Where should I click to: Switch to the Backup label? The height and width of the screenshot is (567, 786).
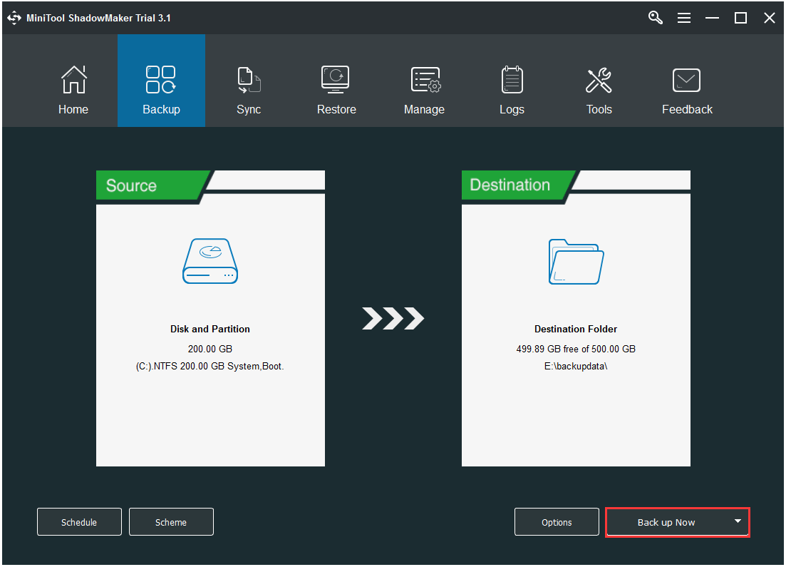coord(162,109)
